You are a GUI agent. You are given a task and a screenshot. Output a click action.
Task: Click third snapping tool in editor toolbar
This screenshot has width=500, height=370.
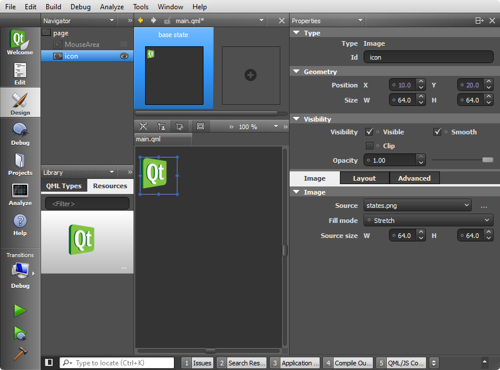pos(179,127)
